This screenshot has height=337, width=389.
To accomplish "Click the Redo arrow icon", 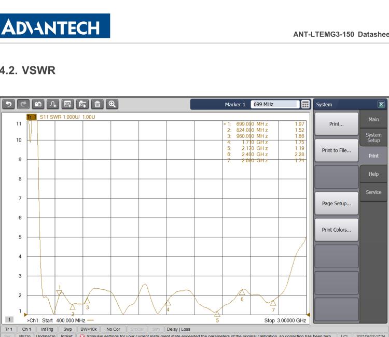I will [x=23, y=104].
